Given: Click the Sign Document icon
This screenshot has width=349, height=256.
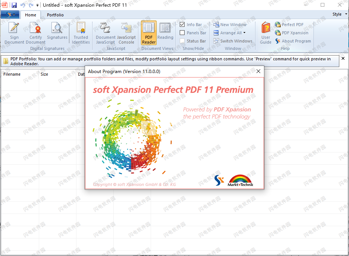Looking at the screenshot, I should coord(14,33).
